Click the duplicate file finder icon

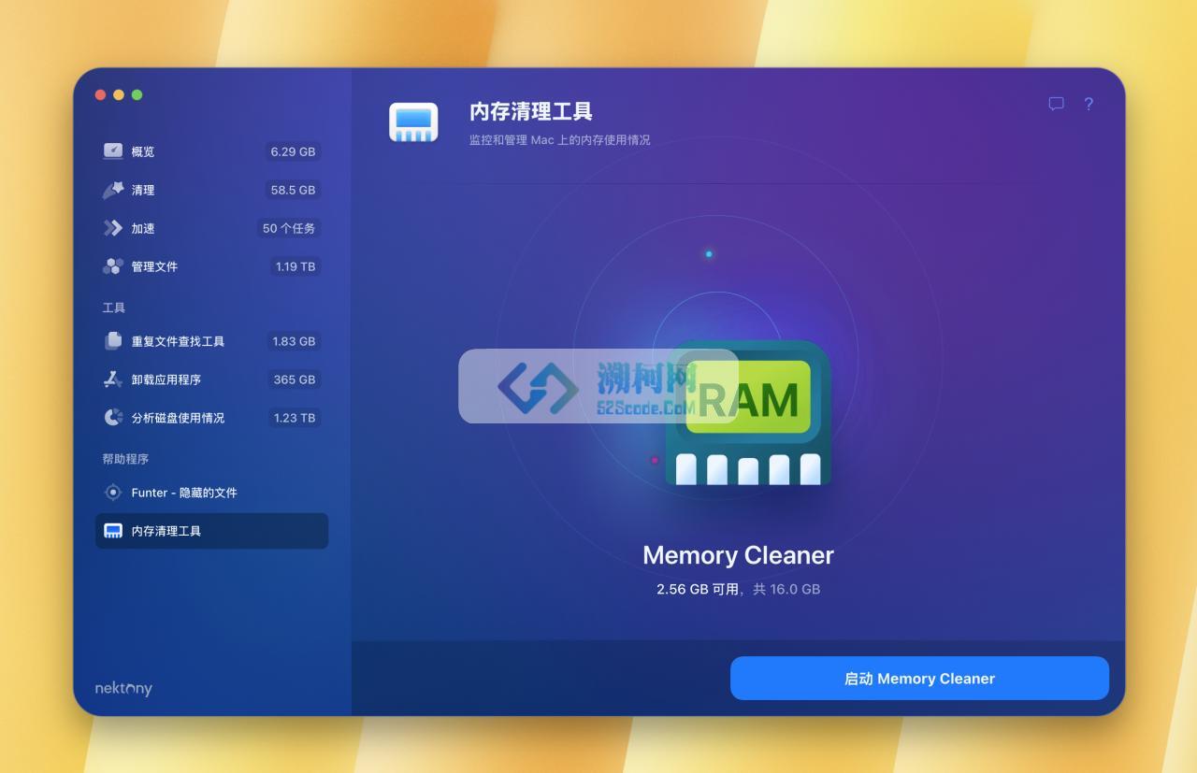(x=113, y=341)
